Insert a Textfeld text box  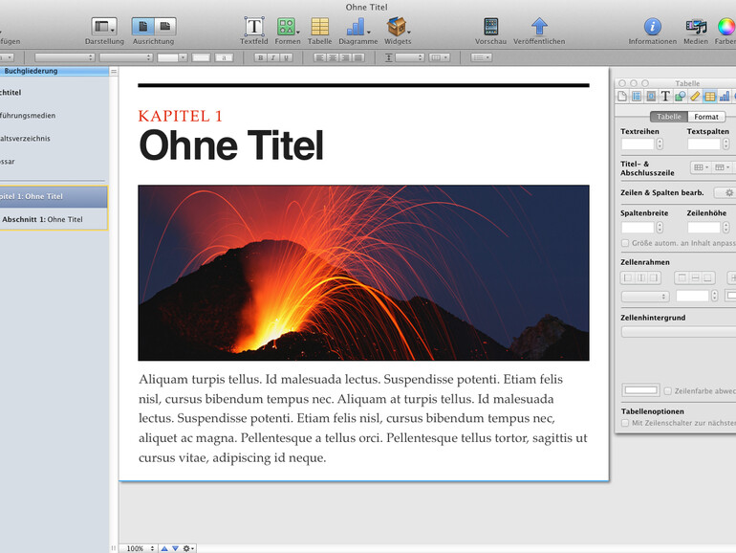pyautogui.click(x=254, y=27)
